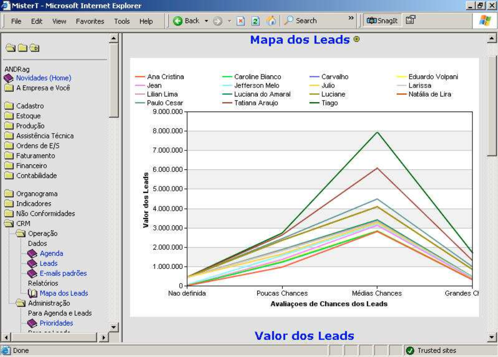Go to browser Home icon

(x=271, y=21)
